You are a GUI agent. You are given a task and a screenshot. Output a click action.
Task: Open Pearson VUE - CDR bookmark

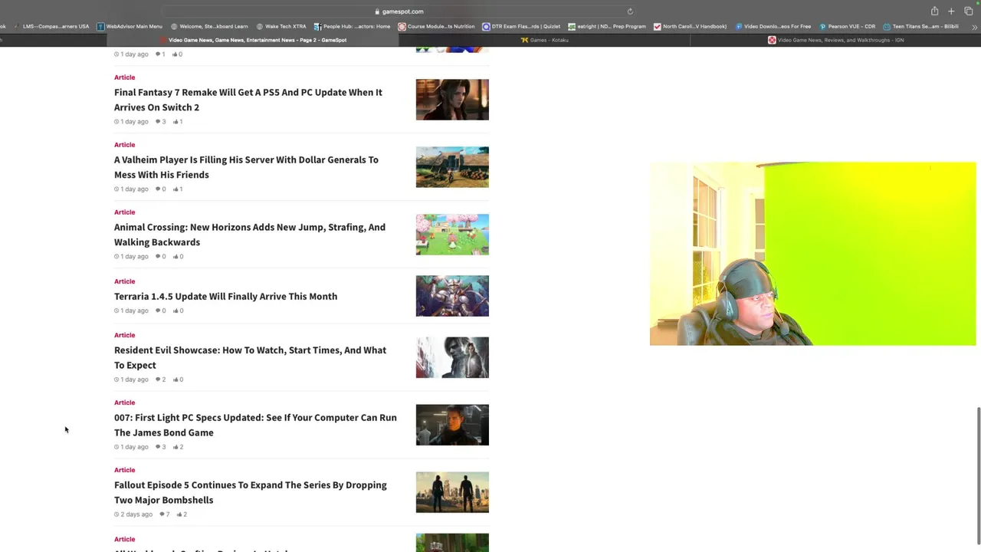[847, 26]
